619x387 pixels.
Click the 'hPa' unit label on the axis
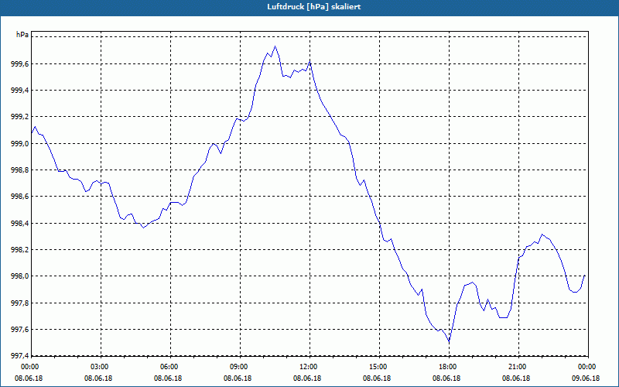pos(22,35)
